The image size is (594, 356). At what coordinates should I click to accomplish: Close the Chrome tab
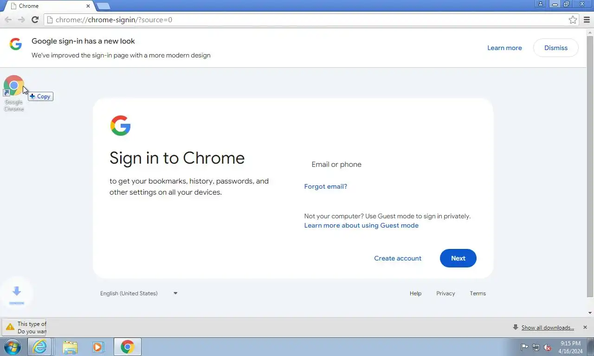[88, 6]
